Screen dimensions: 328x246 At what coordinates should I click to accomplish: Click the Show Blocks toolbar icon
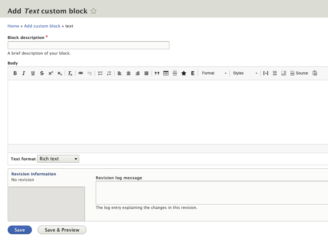point(284,73)
